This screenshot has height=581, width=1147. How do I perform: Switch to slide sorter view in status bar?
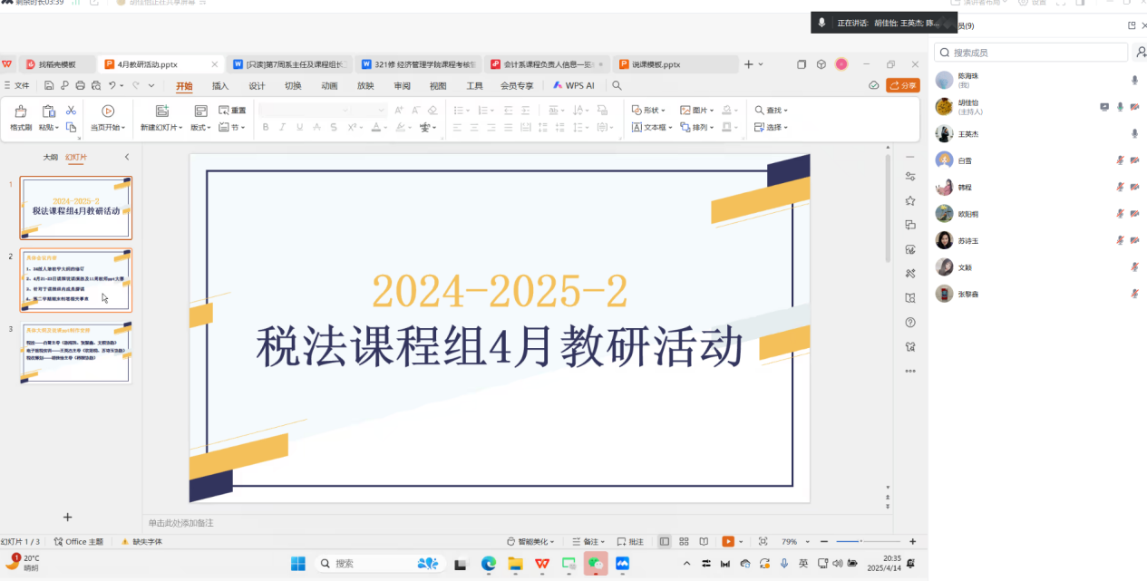tap(684, 541)
